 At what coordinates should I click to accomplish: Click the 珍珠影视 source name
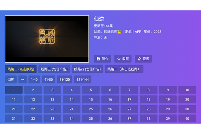(111, 32)
